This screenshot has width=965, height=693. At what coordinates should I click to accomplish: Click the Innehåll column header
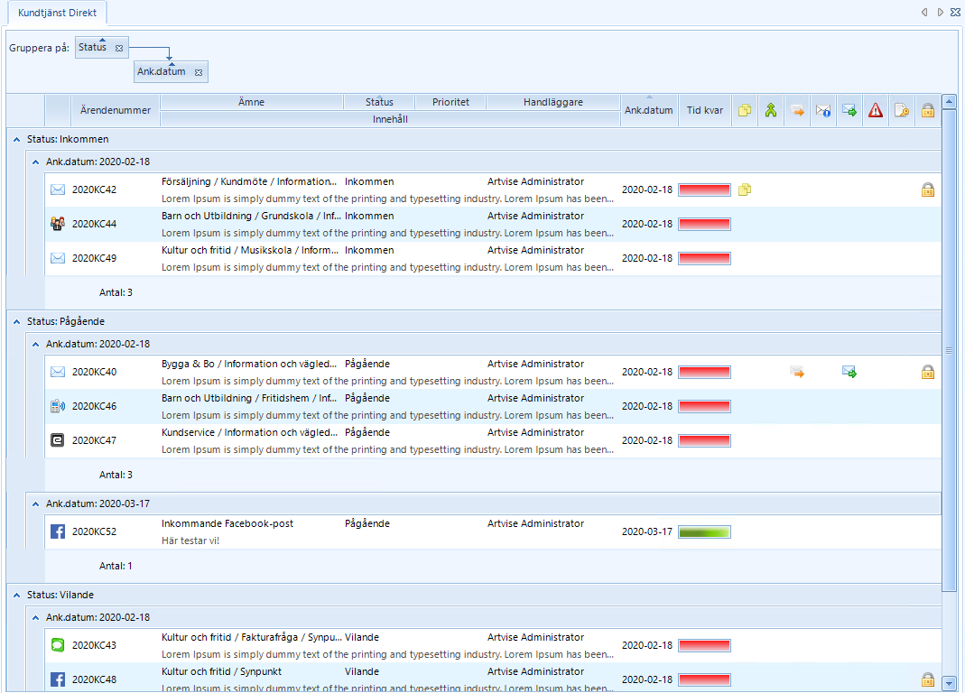(390, 119)
